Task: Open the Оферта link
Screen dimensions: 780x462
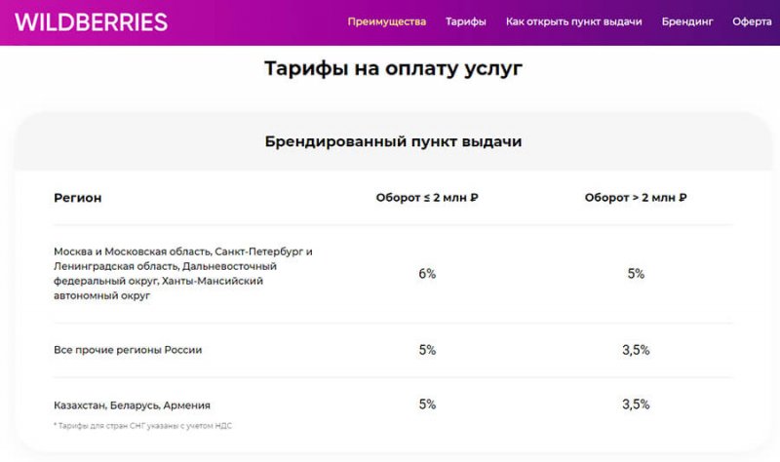Action: point(752,21)
